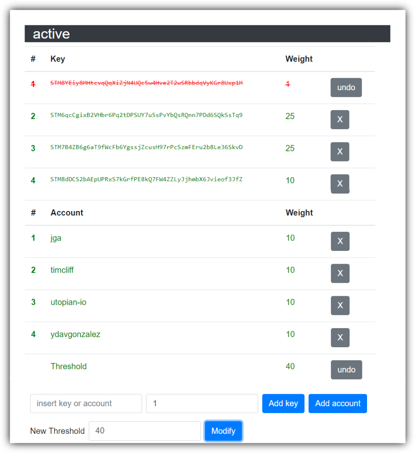Click the Add account button
The image size is (415, 453).
click(338, 403)
